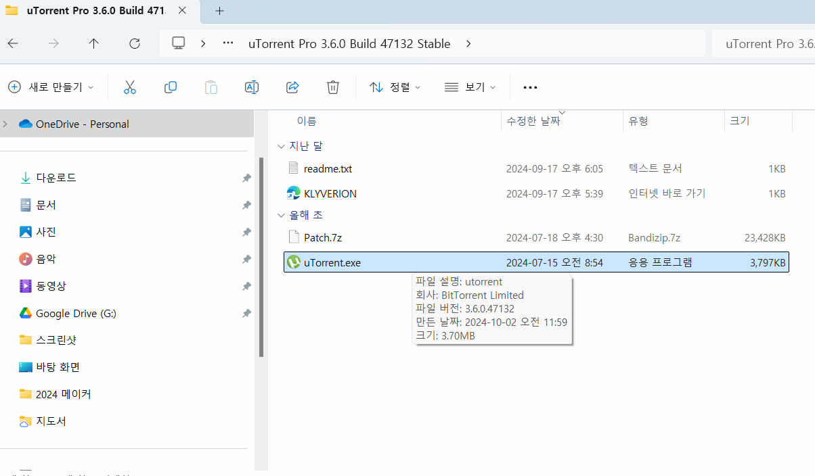Click the 텍스트 문서 type cell
Screen dimensions: 815x476
(655, 168)
